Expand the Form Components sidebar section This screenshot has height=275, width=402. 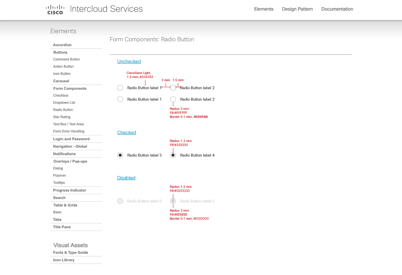coord(70,88)
